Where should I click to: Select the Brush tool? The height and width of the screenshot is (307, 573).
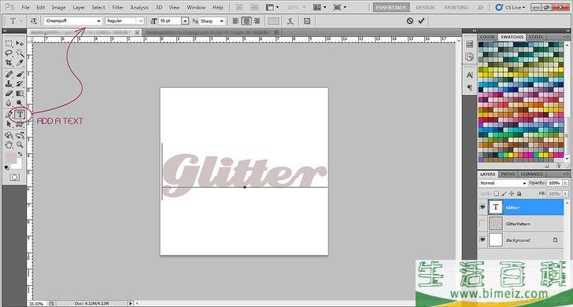tap(20, 75)
